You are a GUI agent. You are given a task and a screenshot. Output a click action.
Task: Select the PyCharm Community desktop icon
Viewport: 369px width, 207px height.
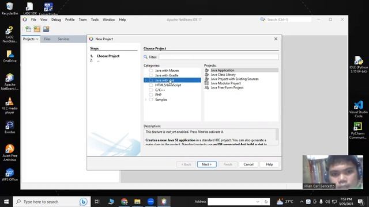point(357,131)
